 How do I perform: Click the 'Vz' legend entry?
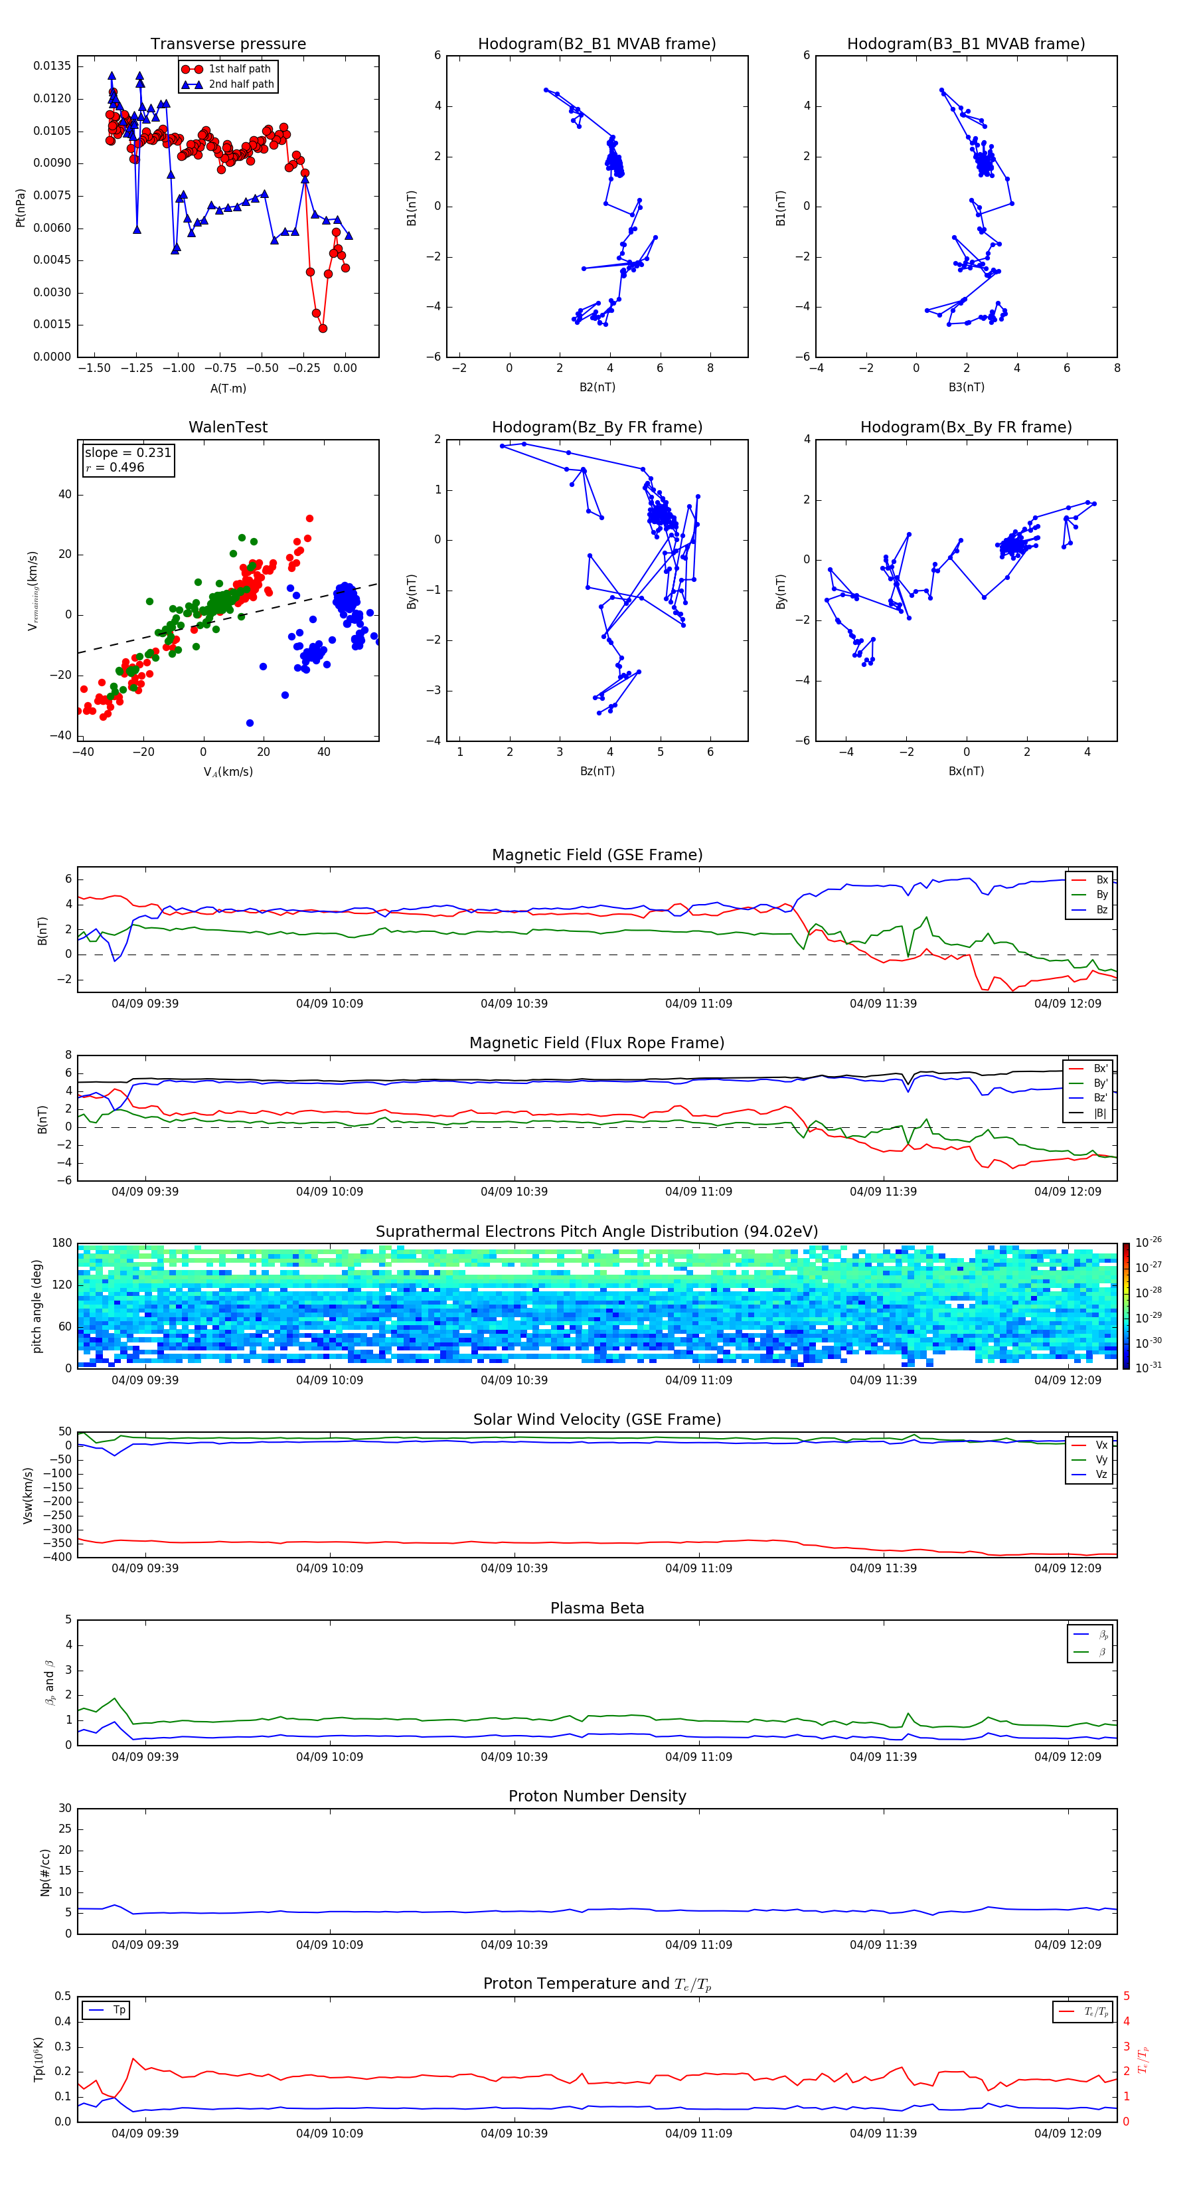point(1090,1475)
